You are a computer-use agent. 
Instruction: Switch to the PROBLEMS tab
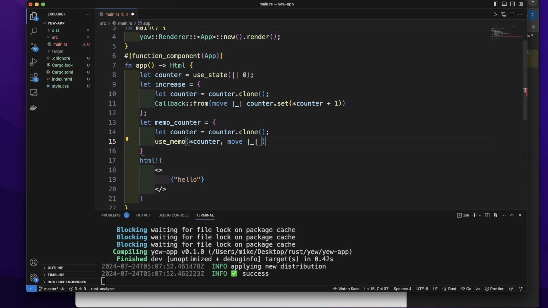(x=111, y=215)
